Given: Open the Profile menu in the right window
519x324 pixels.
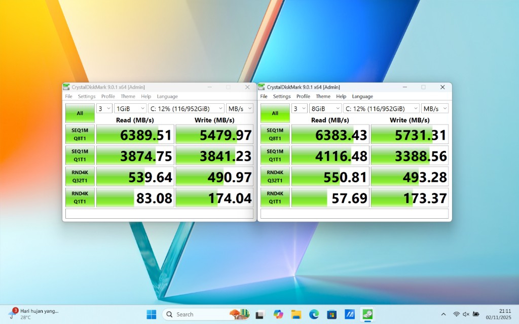Looking at the screenshot, I should [303, 97].
